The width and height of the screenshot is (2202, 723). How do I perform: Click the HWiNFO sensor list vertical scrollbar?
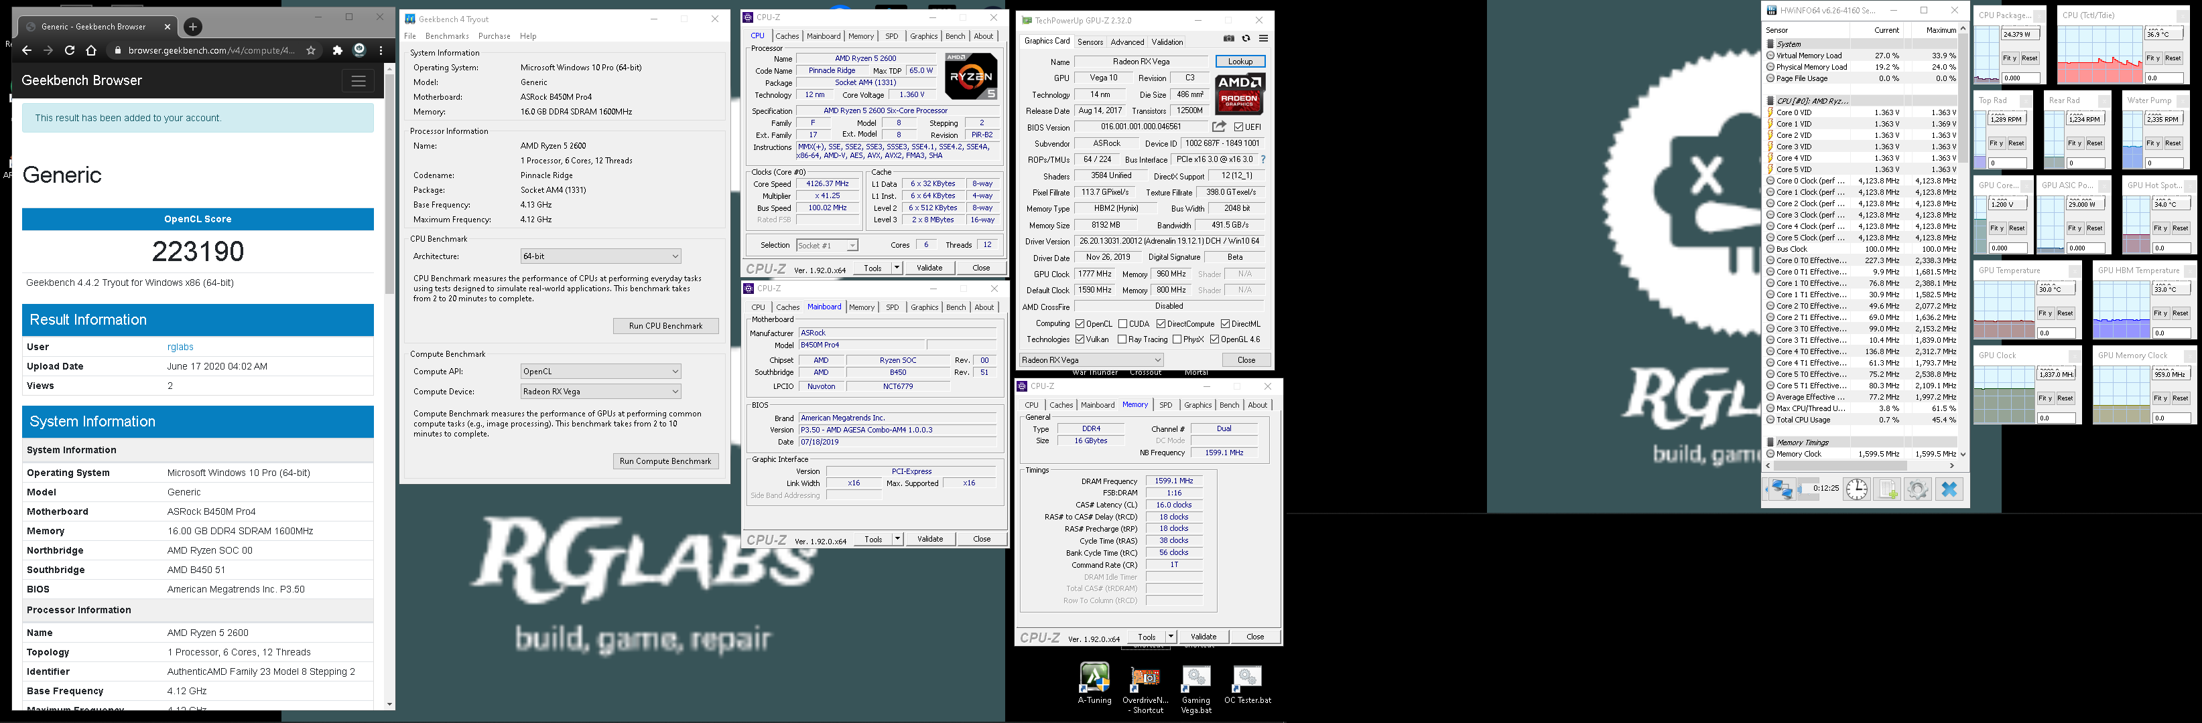click(1963, 243)
